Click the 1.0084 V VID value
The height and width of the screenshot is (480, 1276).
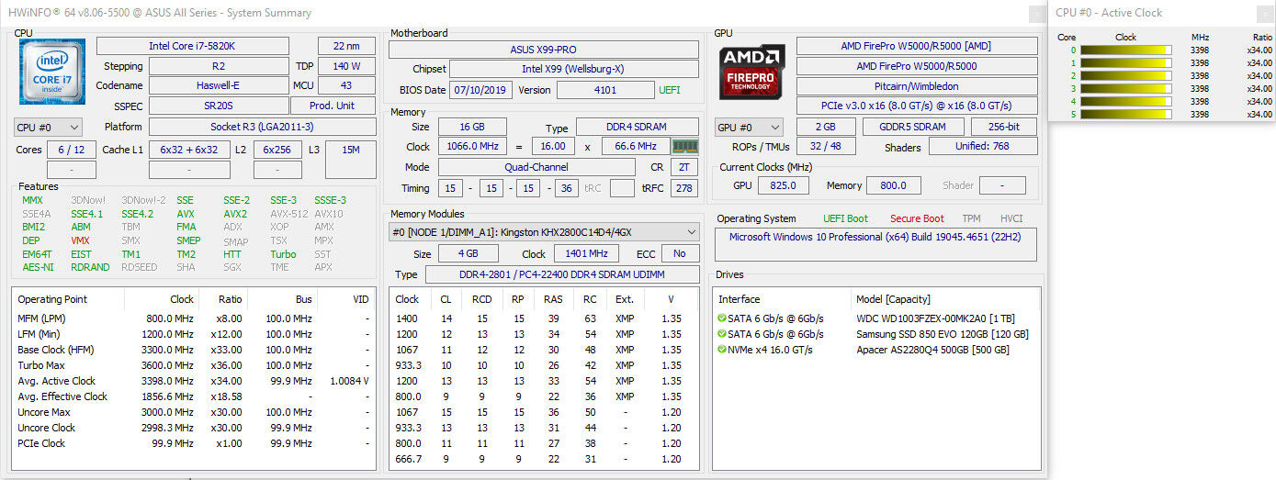pyautogui.click(x=348, y=381)
